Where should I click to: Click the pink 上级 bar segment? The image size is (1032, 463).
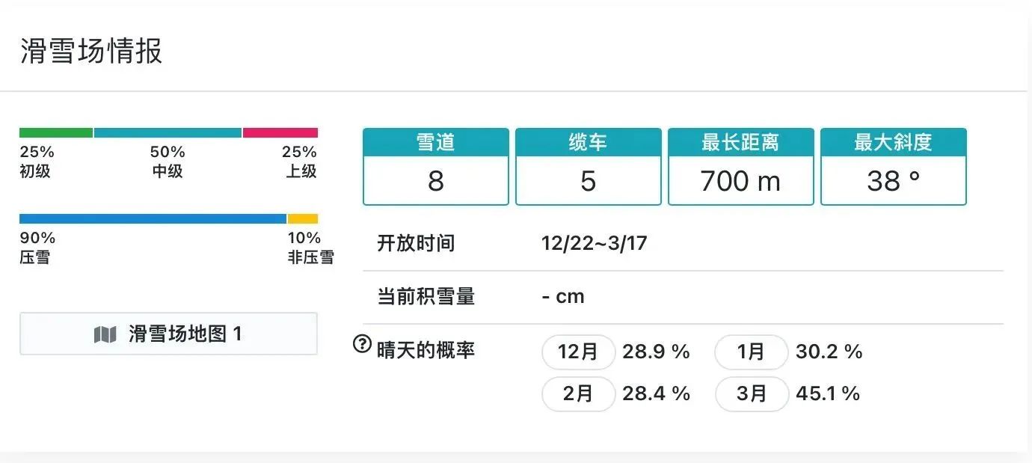tap(280, 133)
